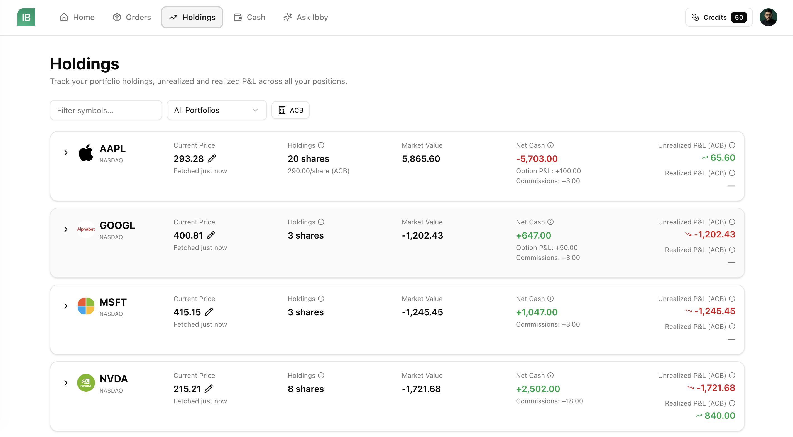Click GOOGL Realized P&L info icon

[x=732, y=250]
